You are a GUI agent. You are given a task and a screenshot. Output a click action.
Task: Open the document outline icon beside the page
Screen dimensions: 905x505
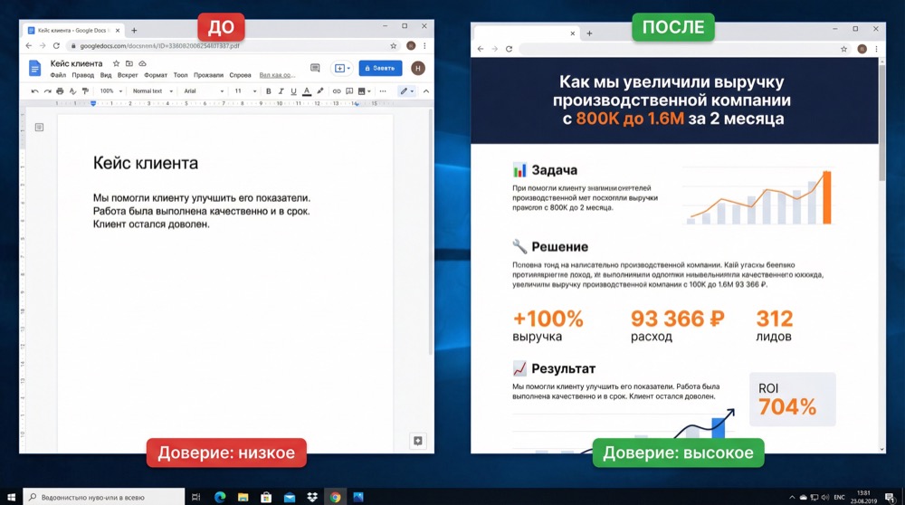click(39, 127)
